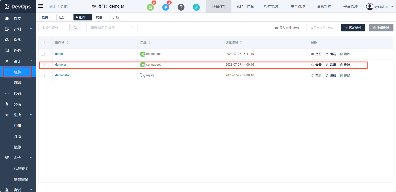Close the 任务 tab
396x192 pixels.
(x=68, y=17)
